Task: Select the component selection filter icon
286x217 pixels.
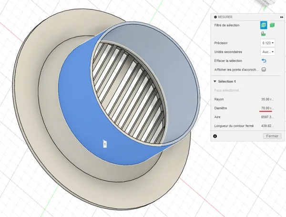Action: pyautogui.click(x=263, y=34)
